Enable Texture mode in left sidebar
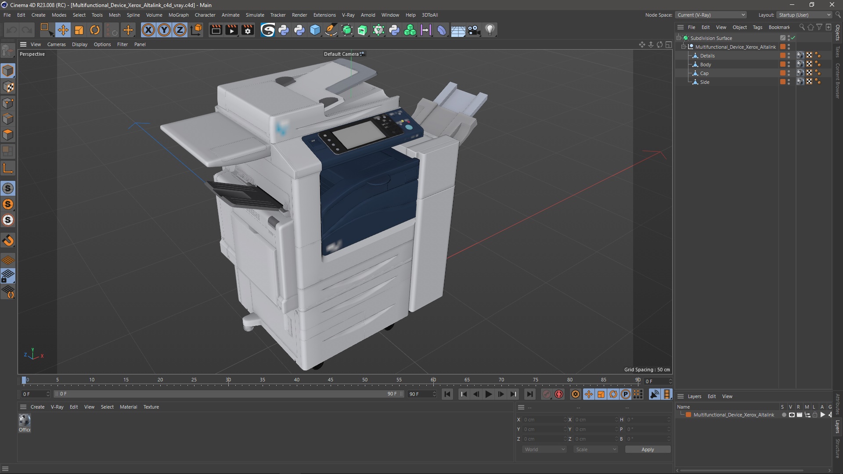The height and width of the screenshot is (474, 843). pyautogui.click(x=8, y=87)
